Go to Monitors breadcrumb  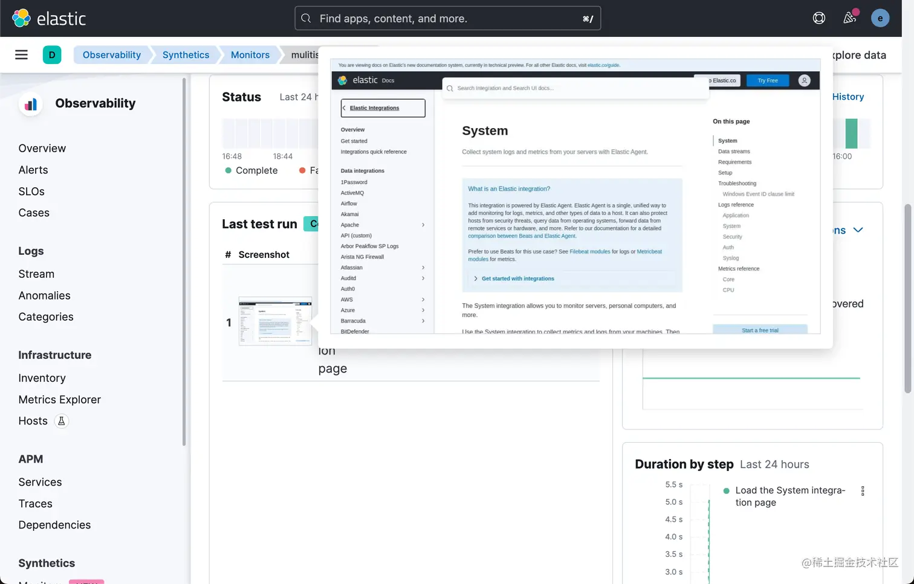coord(250,55)
